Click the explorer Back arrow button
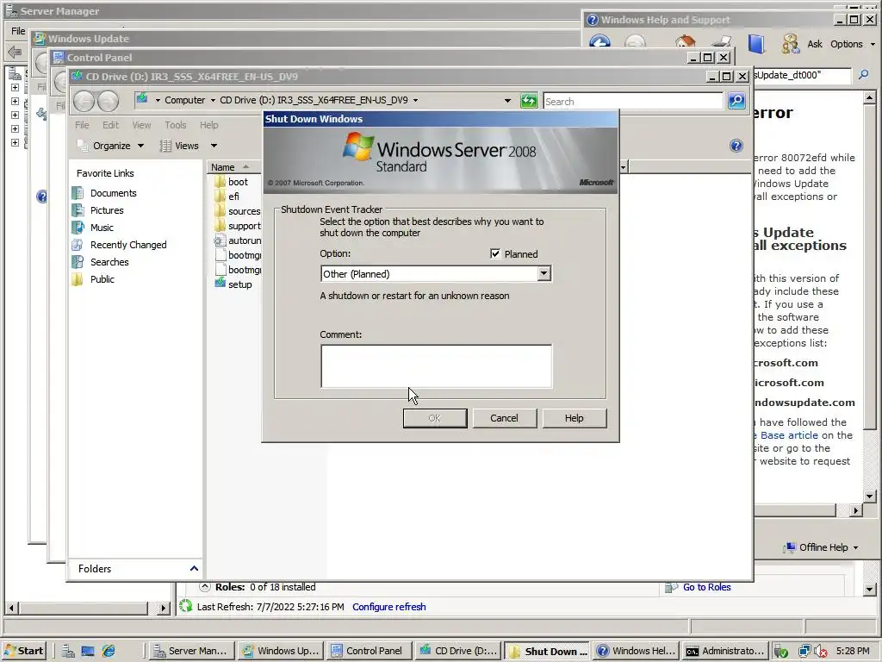882x662 pixels. pyautogui.click(x=84, y=102)
